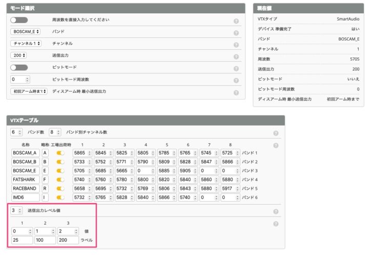Click help icon for ディスアーム時 最小送信出力

coord(236,93)
